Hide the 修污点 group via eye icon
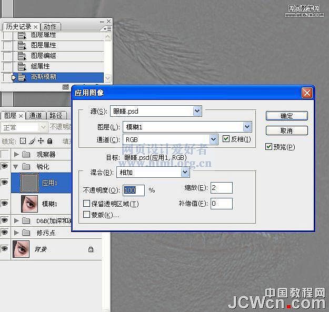Viewport: 329px width, 312px height. (x=5, y=232)
